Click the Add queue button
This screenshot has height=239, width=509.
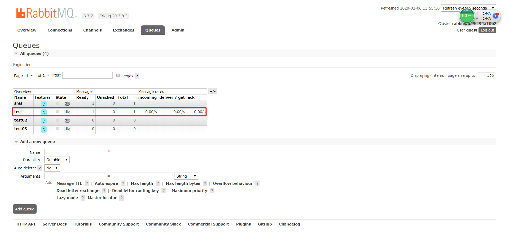tap(25, 209)
